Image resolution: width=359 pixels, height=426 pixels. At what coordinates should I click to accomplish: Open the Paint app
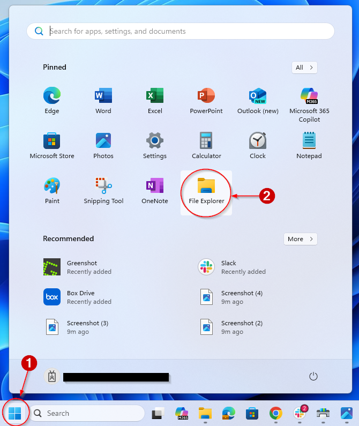52,191
